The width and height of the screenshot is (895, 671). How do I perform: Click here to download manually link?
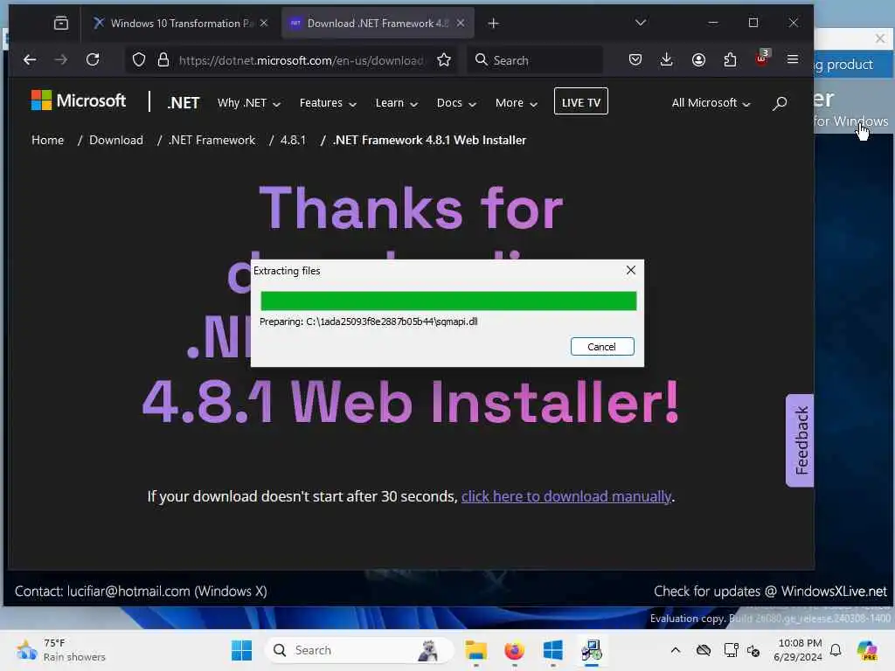pos(566,496)
